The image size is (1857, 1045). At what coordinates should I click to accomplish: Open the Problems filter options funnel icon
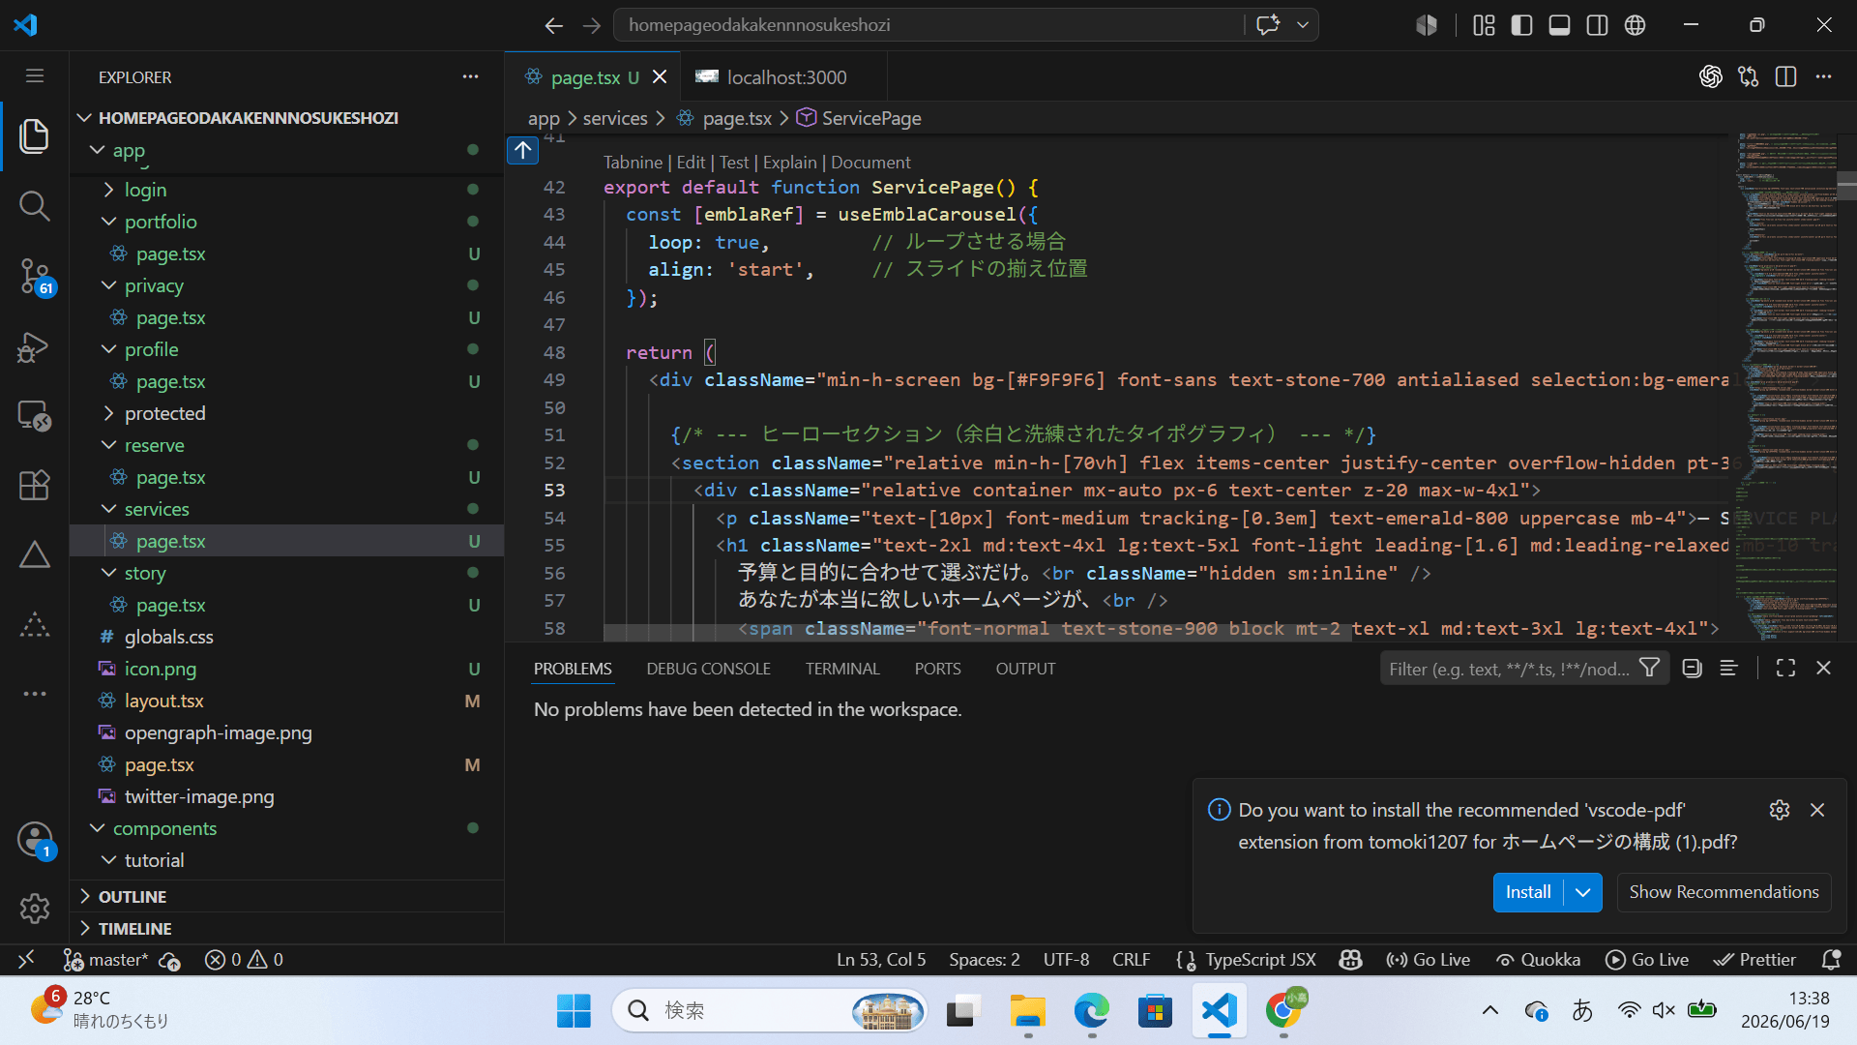pyautogui.click(x=1650, y=669)
